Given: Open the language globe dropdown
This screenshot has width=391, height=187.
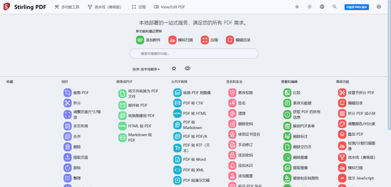Looking at the screenshot, I should pyautogui.click(x=322, y=7).
